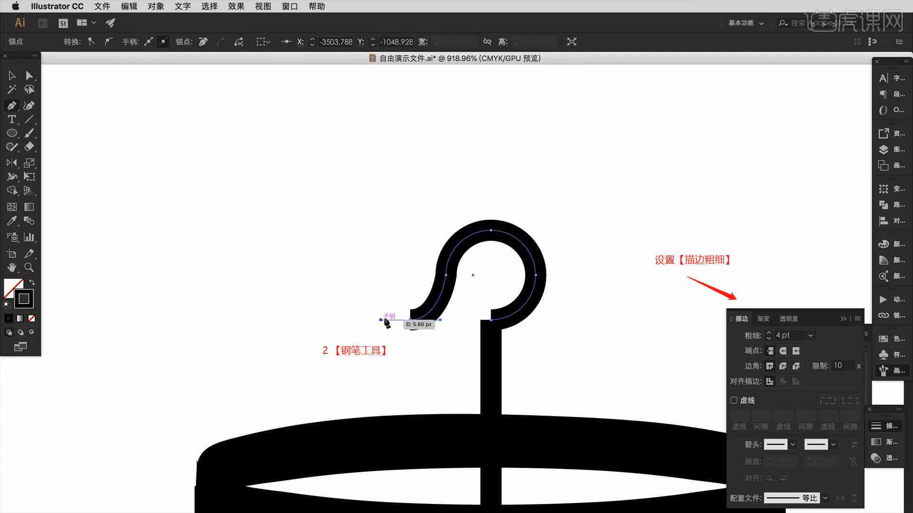913x513 pixels.
Task: Select round cap endpoint option
Action: point(783,351)
